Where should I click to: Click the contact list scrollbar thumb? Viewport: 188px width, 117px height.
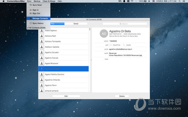pyautogui.click(x=90, y=29)
